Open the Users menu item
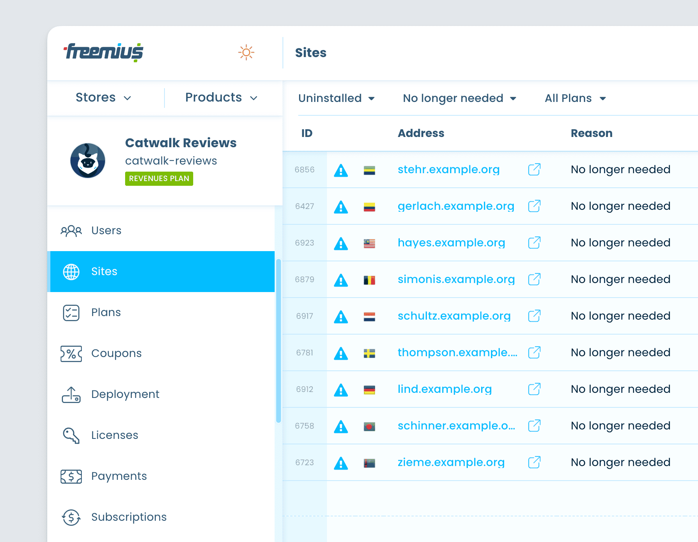Viewport: 698px width, 542px height. coord(161,231)
